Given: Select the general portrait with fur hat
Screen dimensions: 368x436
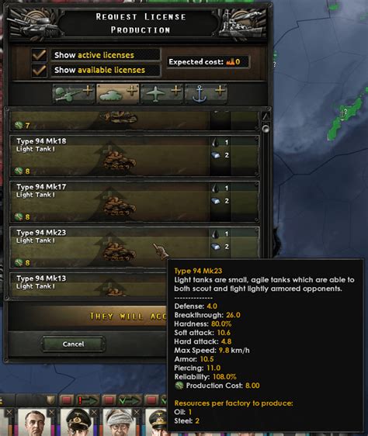Looking at the screenshot, I should tap(119, 423).
